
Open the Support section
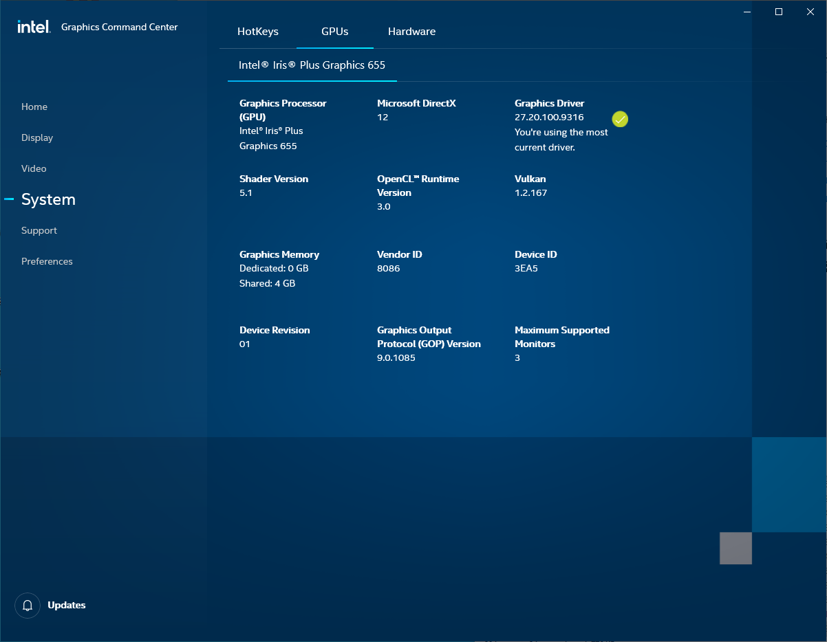coord(39,230)
